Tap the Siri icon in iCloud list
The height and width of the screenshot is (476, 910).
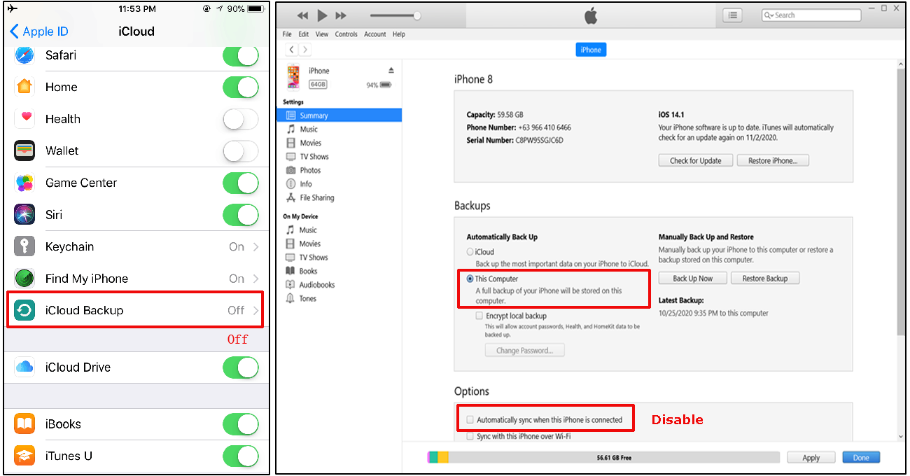point(24,215)
